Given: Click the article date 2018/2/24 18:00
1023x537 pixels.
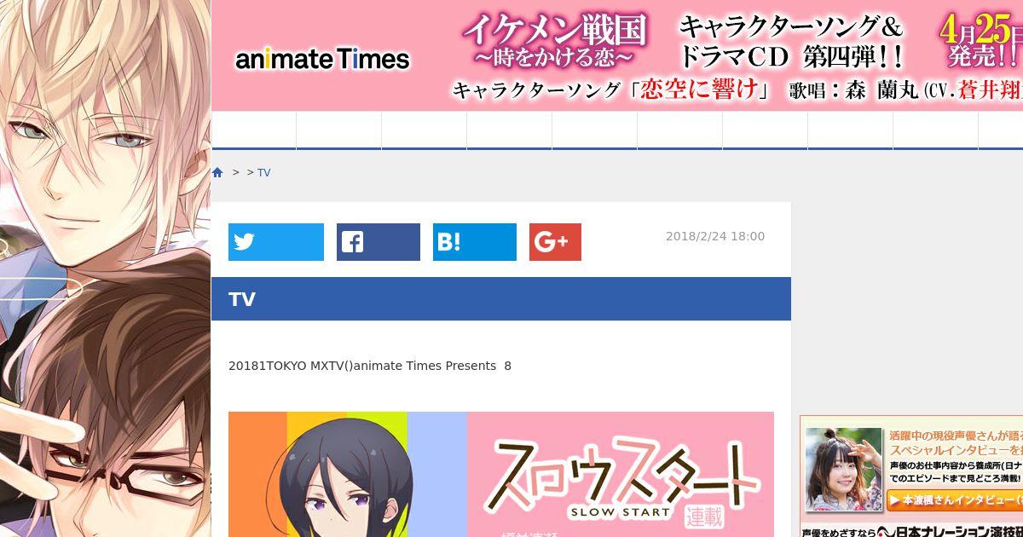Looking at the screenshot, I should pyautogui.click(x=715, y=236).
